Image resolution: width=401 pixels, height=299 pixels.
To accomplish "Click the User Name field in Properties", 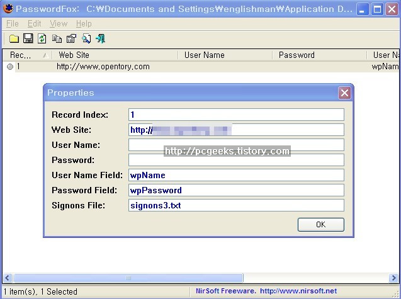I will [x=236, y=145].
